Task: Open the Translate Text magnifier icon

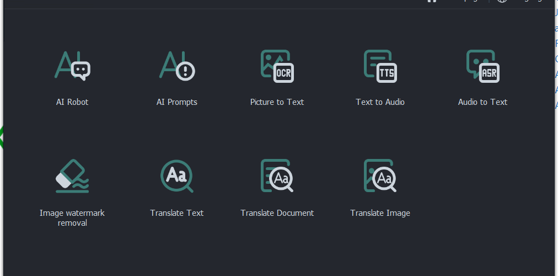Action: (x=177, y=176)
